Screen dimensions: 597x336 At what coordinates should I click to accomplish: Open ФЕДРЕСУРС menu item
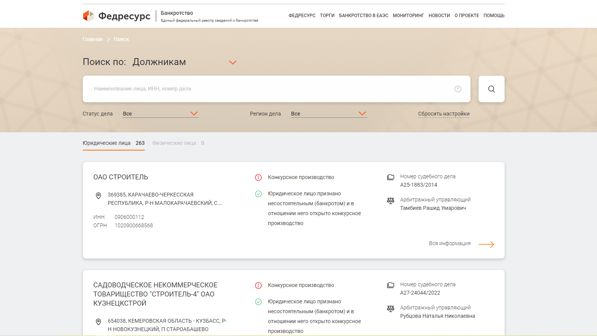pos(302,16)
